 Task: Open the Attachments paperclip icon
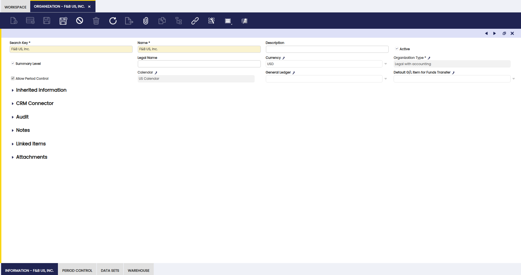pyautogui.click(x=146, y=21)
